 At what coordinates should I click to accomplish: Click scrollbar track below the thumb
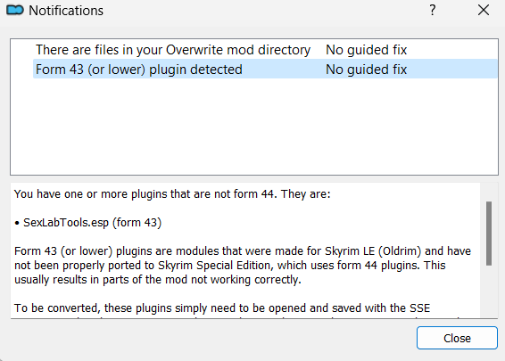click(489, 291)
